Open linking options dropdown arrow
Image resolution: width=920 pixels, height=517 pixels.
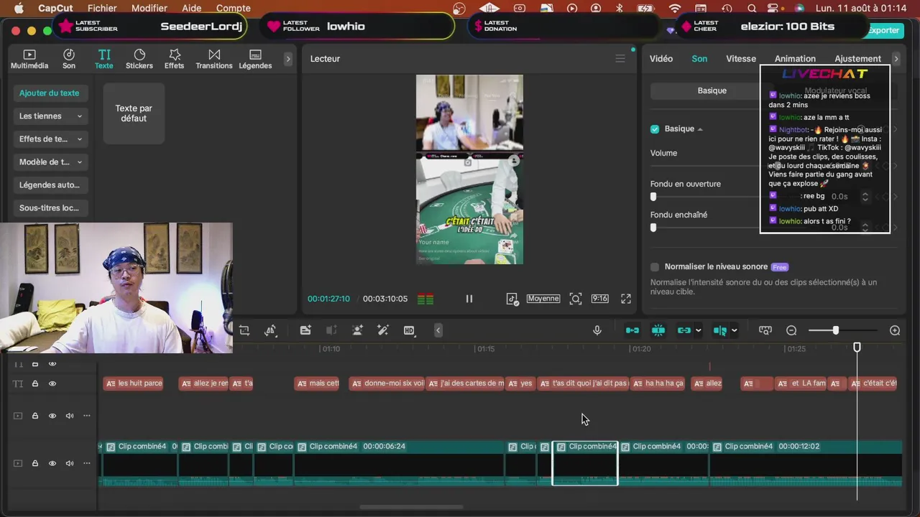click(x=698, y=330)
